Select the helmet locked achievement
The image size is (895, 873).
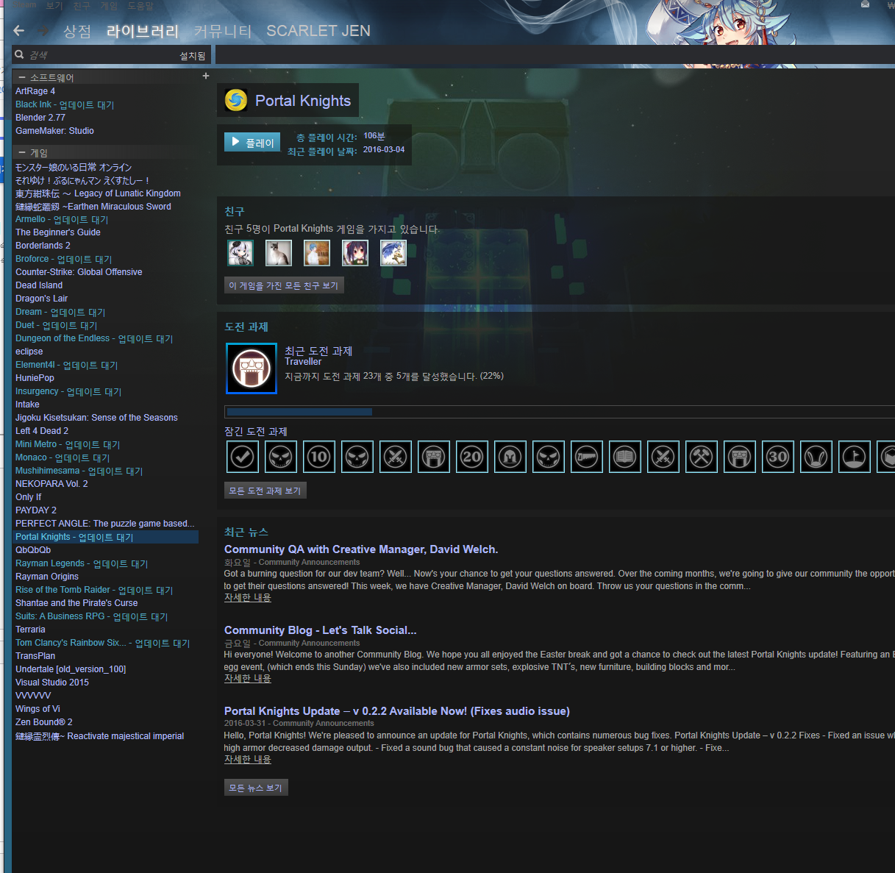[x=510, y=457]
